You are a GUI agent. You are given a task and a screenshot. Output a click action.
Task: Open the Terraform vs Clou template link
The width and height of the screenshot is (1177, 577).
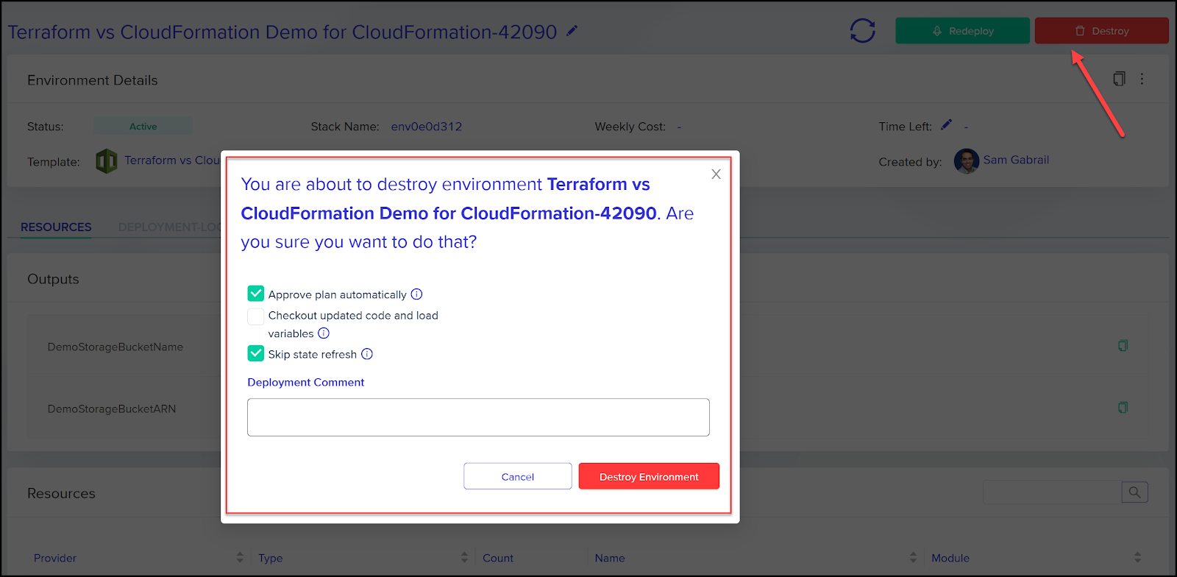click(172, 160)
